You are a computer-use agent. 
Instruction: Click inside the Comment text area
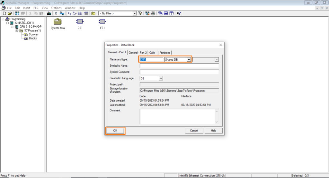[x=177, y=116]
